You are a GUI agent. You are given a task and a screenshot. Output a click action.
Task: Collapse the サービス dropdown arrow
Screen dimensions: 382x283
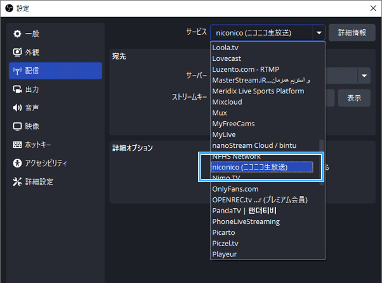[x=319, y=32]
